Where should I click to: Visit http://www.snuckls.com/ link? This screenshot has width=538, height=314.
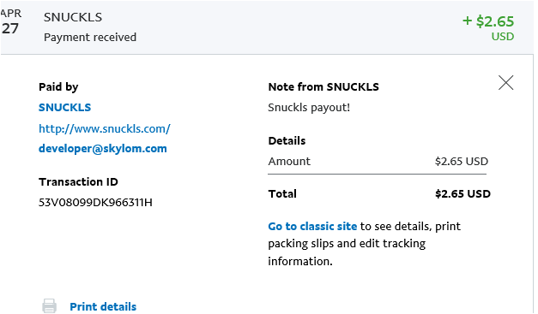click(x=105, y=128)
